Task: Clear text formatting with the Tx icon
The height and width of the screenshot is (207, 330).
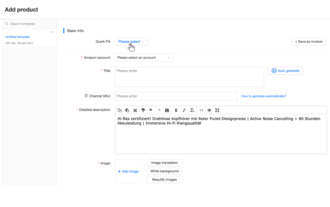Action: 192,110
